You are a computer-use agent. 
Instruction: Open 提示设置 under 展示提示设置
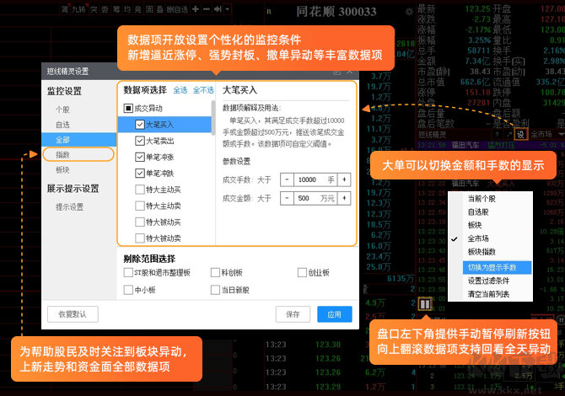(x=69, y=207)
